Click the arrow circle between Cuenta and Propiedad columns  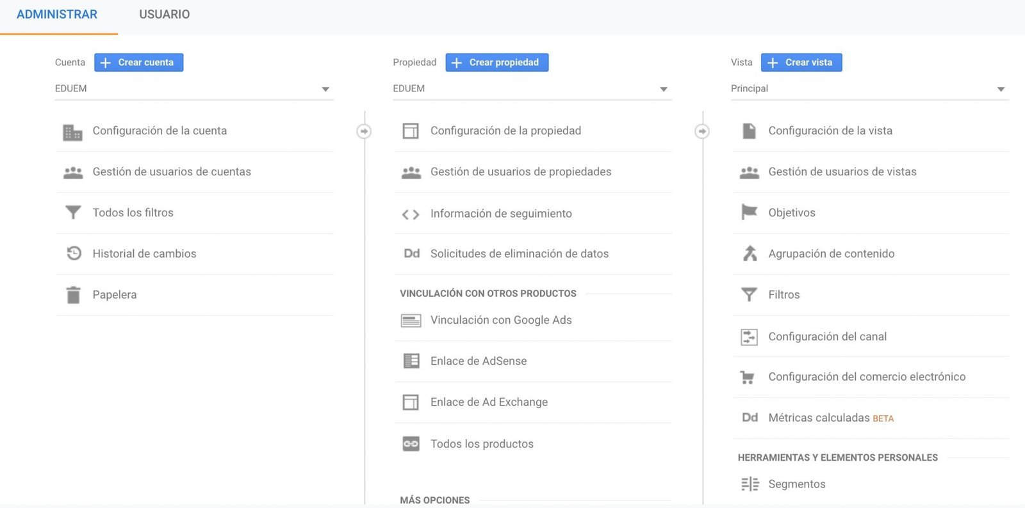(x=364, y=131)
